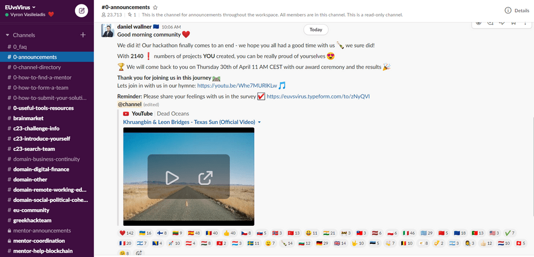Collapse the Texas Sun video preview arrow

click(259, 122)
